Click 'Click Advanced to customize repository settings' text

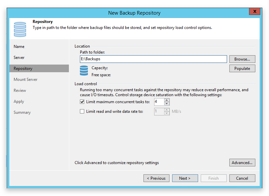point(117,163)
